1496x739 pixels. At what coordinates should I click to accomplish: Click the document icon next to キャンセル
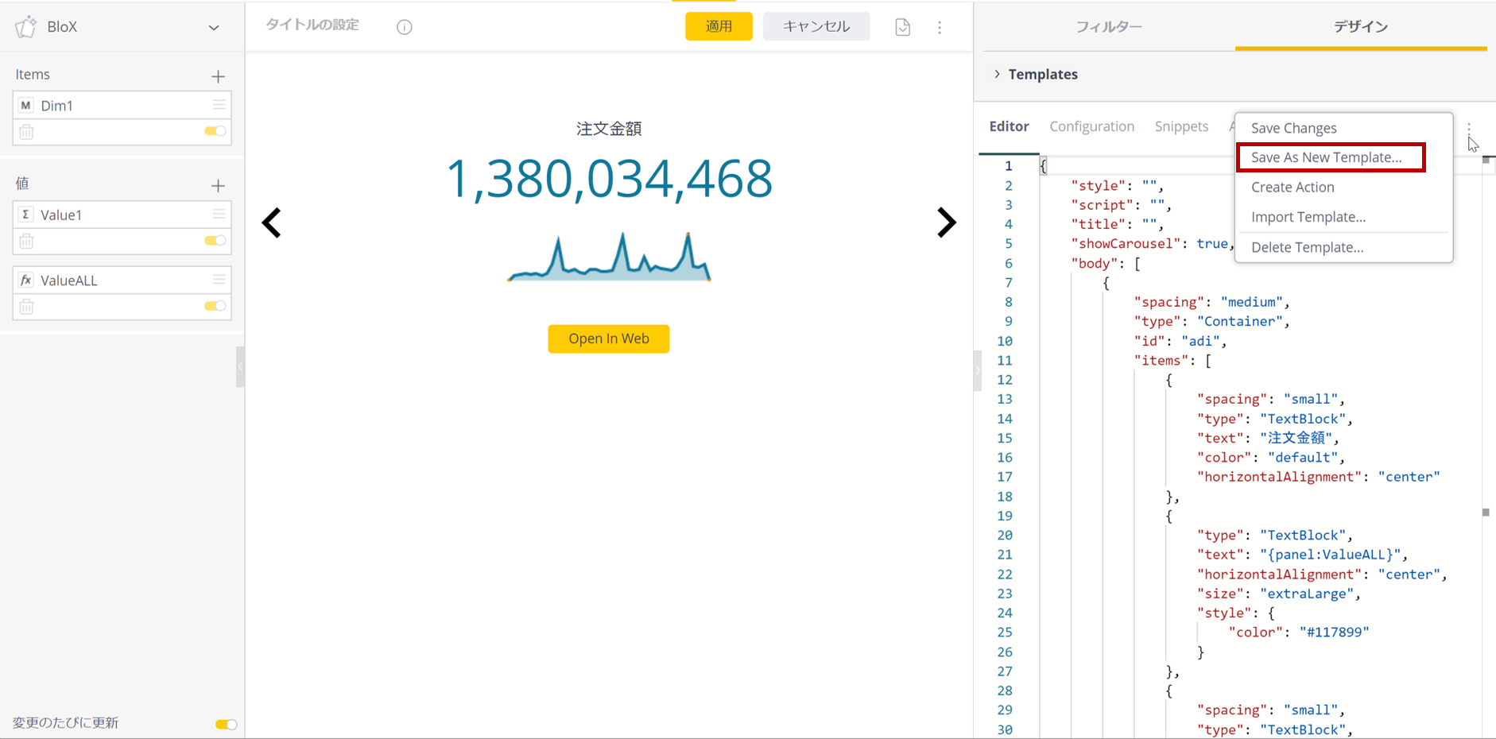[x=902, y=27]
